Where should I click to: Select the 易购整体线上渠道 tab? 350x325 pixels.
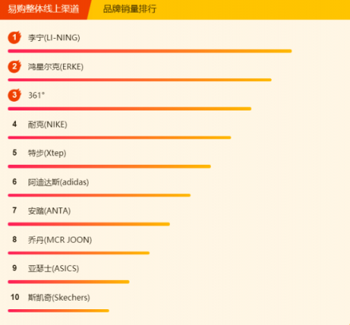[43, 9]
